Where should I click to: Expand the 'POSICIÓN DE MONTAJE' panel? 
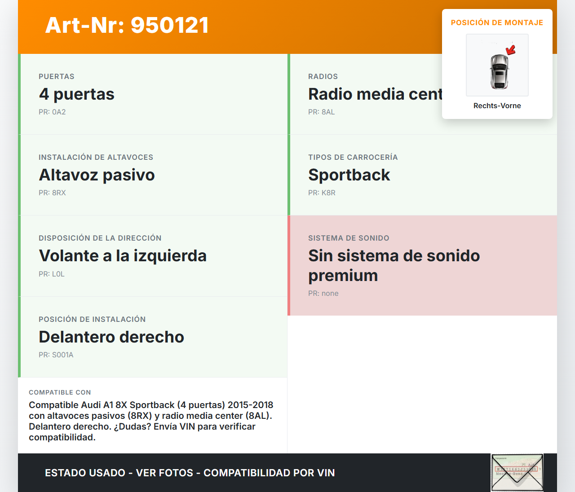tap(497, 22)
